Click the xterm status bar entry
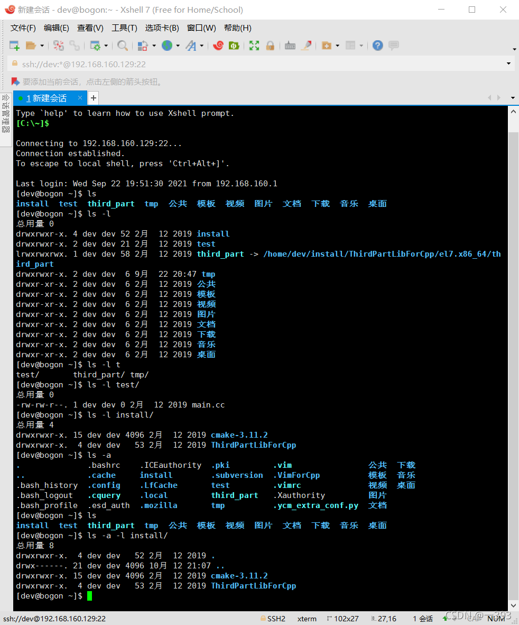 pos(307,619)
